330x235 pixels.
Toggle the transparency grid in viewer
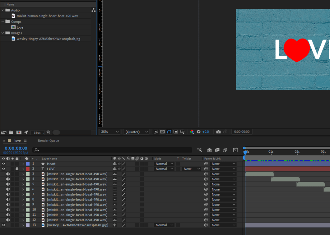point(162,132)
